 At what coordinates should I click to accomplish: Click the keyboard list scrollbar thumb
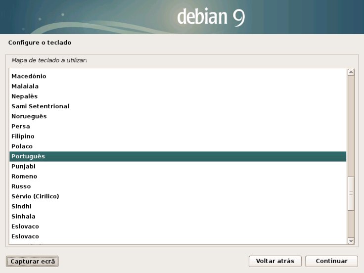point(351,194)
